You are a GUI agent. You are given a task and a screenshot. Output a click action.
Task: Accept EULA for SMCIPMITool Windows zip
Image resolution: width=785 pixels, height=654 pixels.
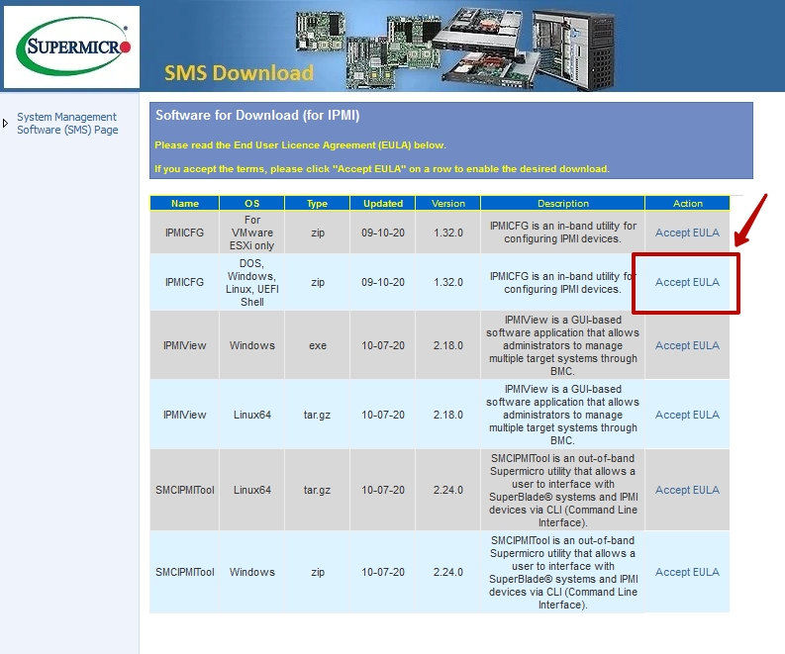click(687, 572)
